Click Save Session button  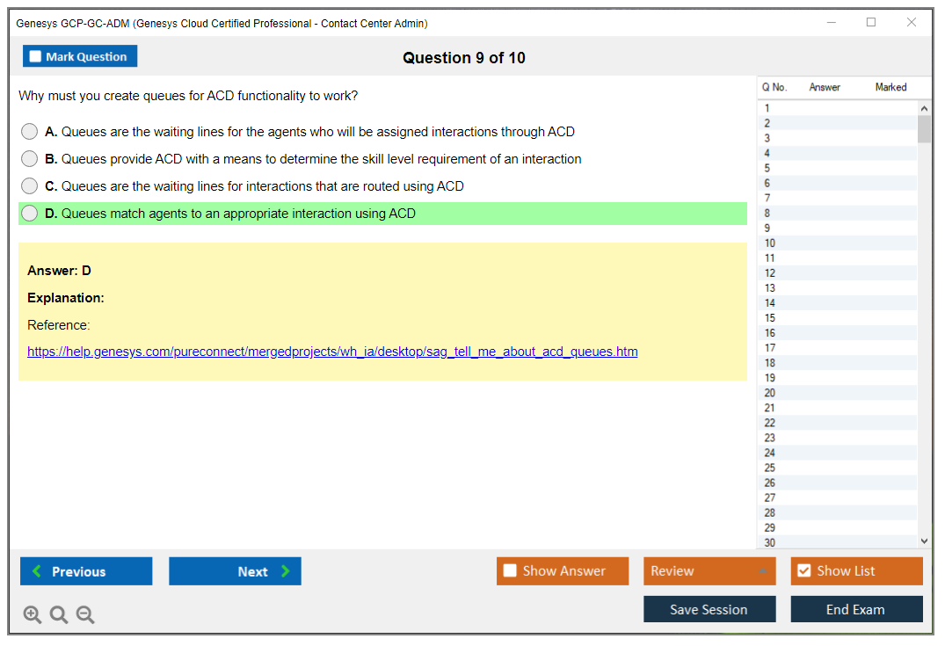tap(709, 609)
